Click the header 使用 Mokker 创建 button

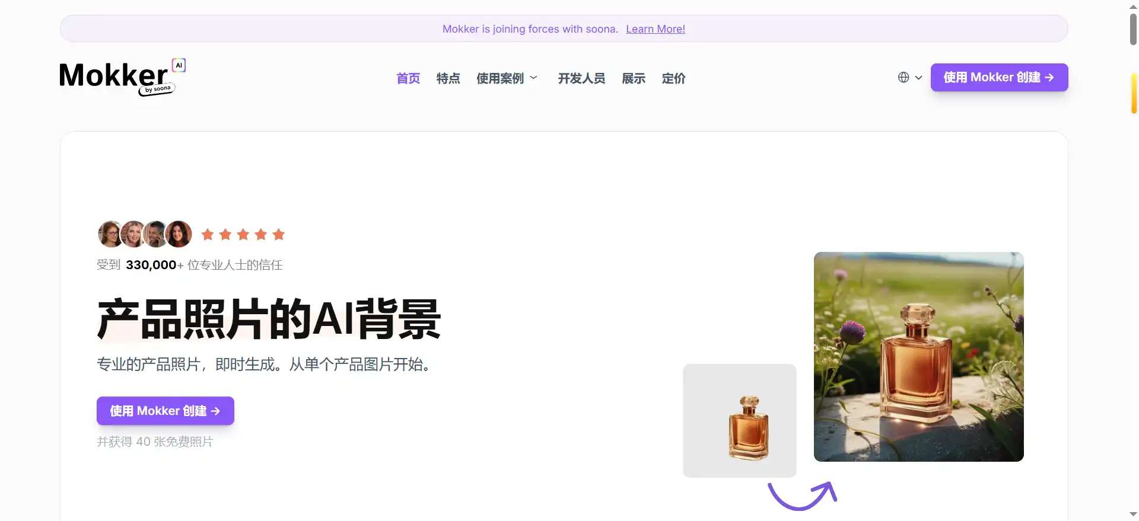coord(999,78)
